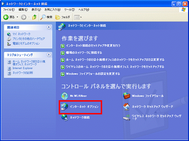Minimize the ネットワークとインターネット接続 window
The height and width of the screenshot is (141, 189).
[174, 4]
